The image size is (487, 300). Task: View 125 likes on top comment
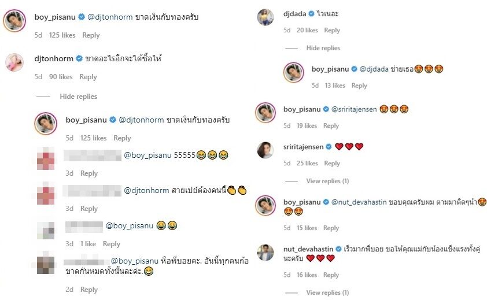point(62,35)
